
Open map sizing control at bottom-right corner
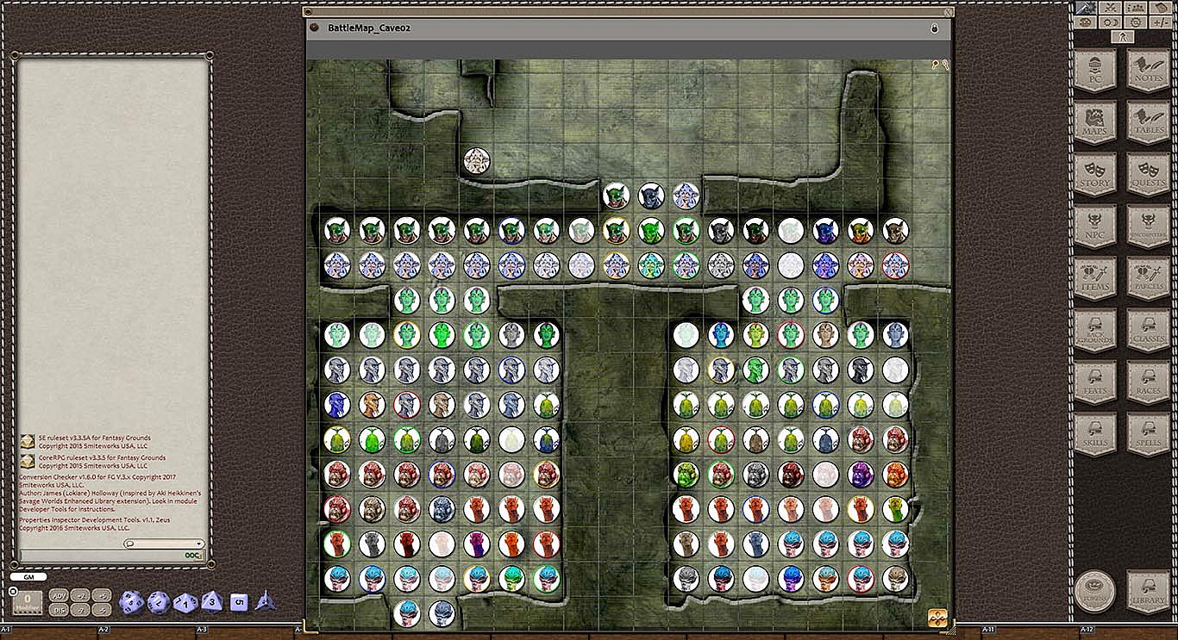937,618
